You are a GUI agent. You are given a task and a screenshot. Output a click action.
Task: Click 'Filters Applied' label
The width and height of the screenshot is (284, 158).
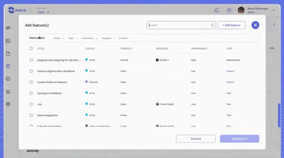click(37, 38)
